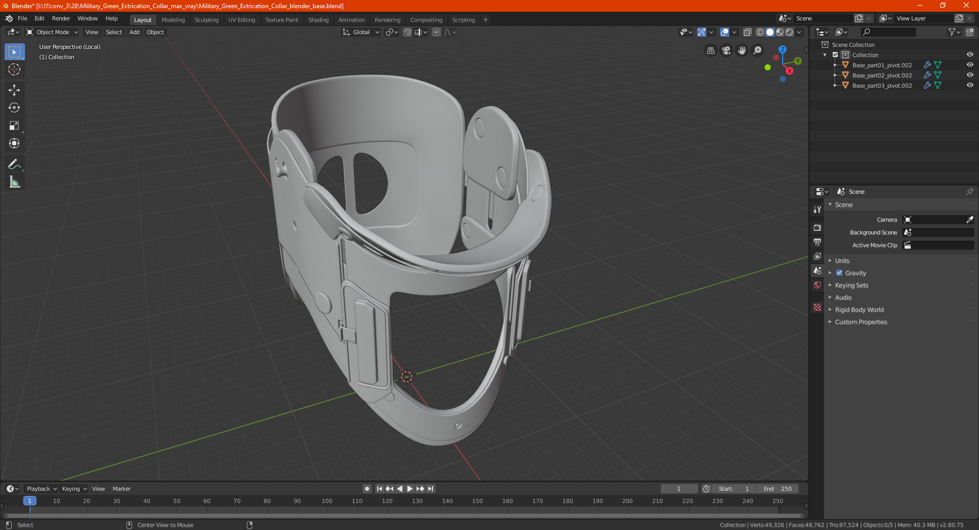Click timeline frame marker at 100

pos(327,501)
